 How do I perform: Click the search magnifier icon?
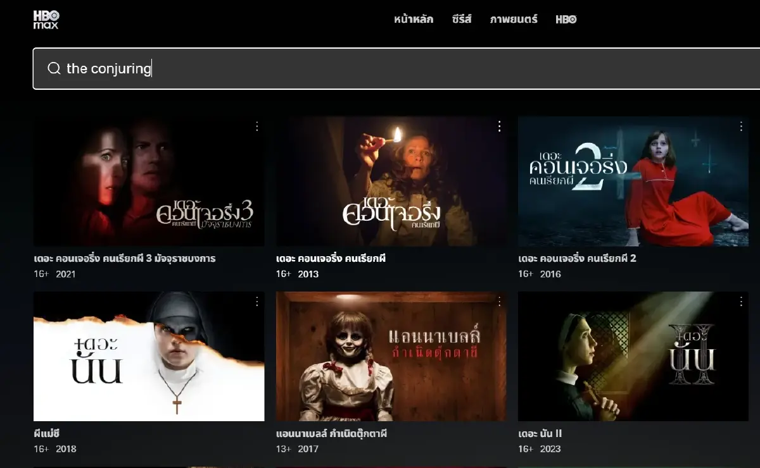(54, 68)
